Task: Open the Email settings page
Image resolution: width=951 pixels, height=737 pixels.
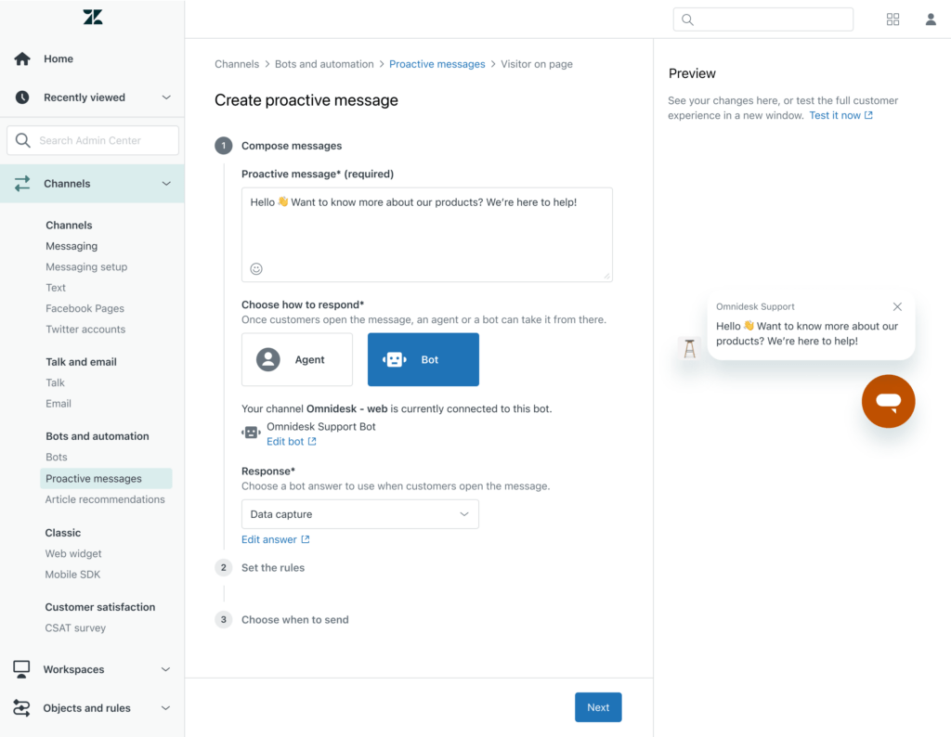Action: [x=59, y=404]
